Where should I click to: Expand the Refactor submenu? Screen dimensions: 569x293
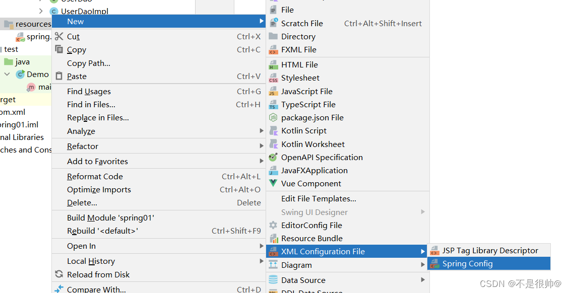[82, 146]
